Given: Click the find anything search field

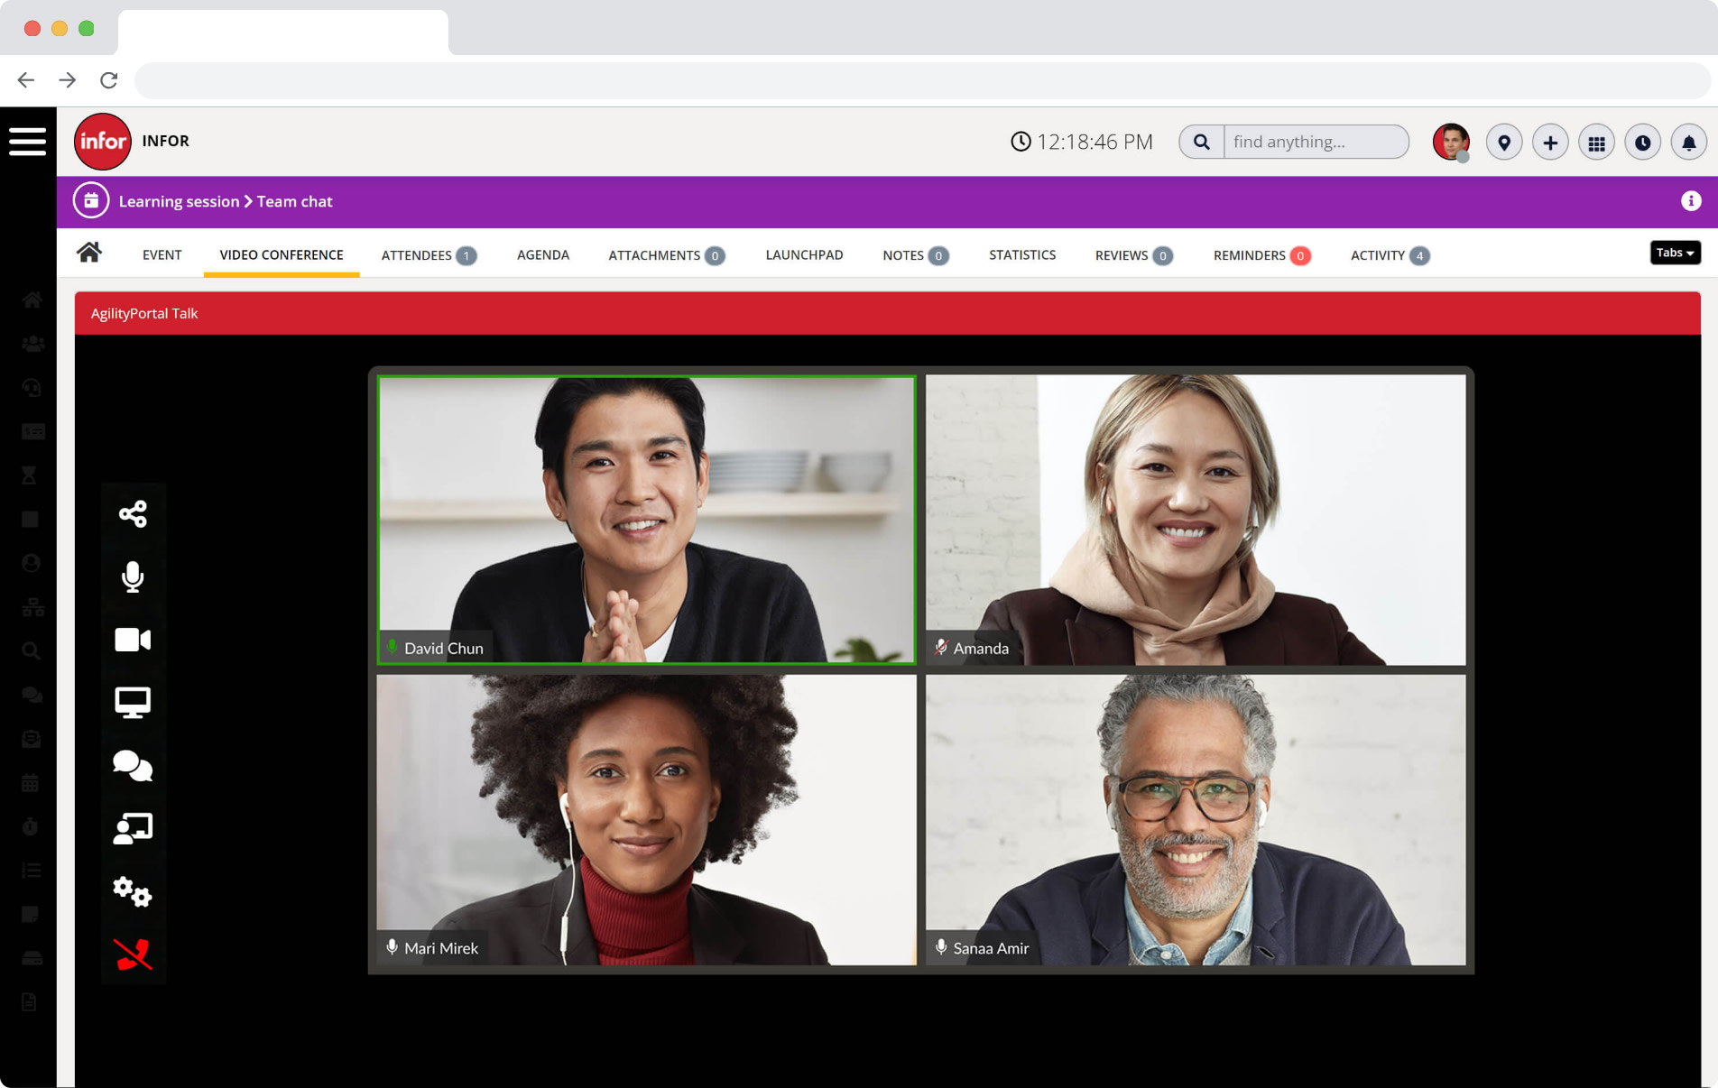Looking at the screenshot, I should [x=1315, y=143].
